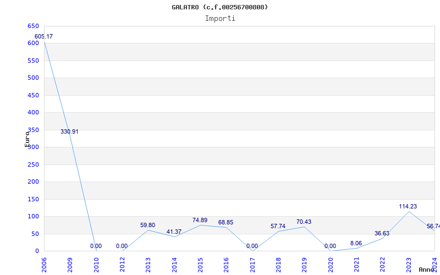Viewport: 440px width, 275px height.
Task: Click the Anno x-axis title
Action: click(427, 269)
